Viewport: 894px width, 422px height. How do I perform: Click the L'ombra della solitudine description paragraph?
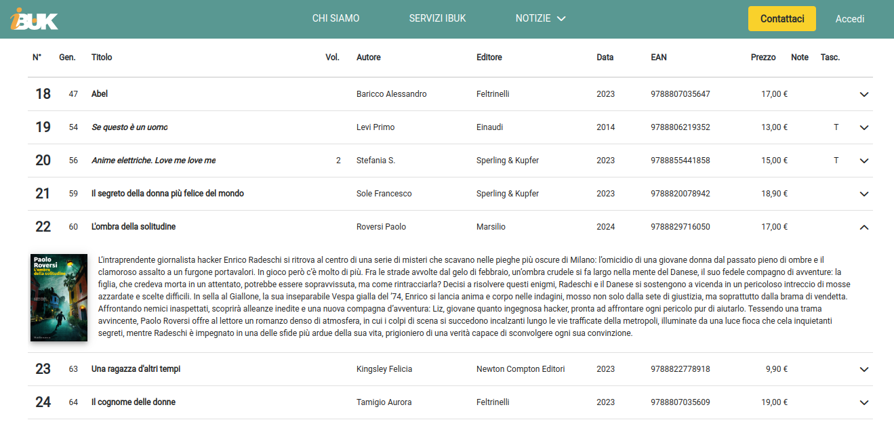coord(474,297)
